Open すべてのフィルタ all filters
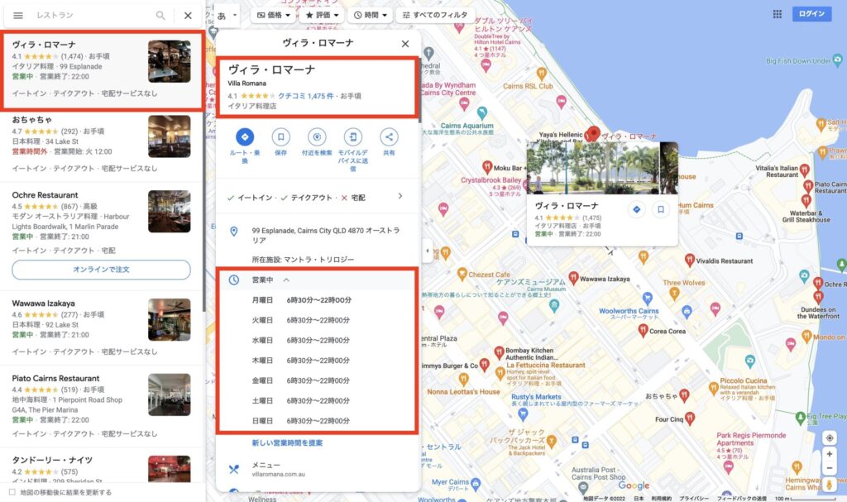The width and height of the screenshot is (847, 502). (x=435, y=15)
